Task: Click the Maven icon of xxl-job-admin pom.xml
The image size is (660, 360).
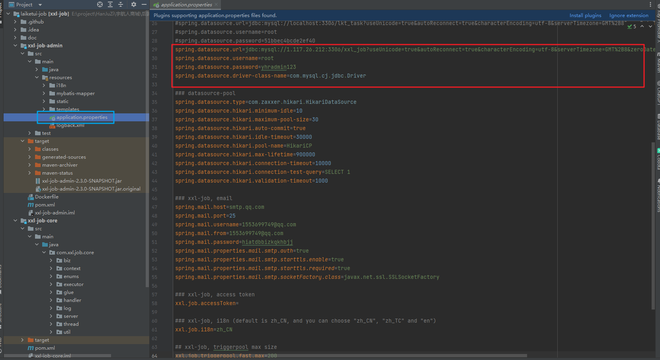Action: [x=31, y=205]
